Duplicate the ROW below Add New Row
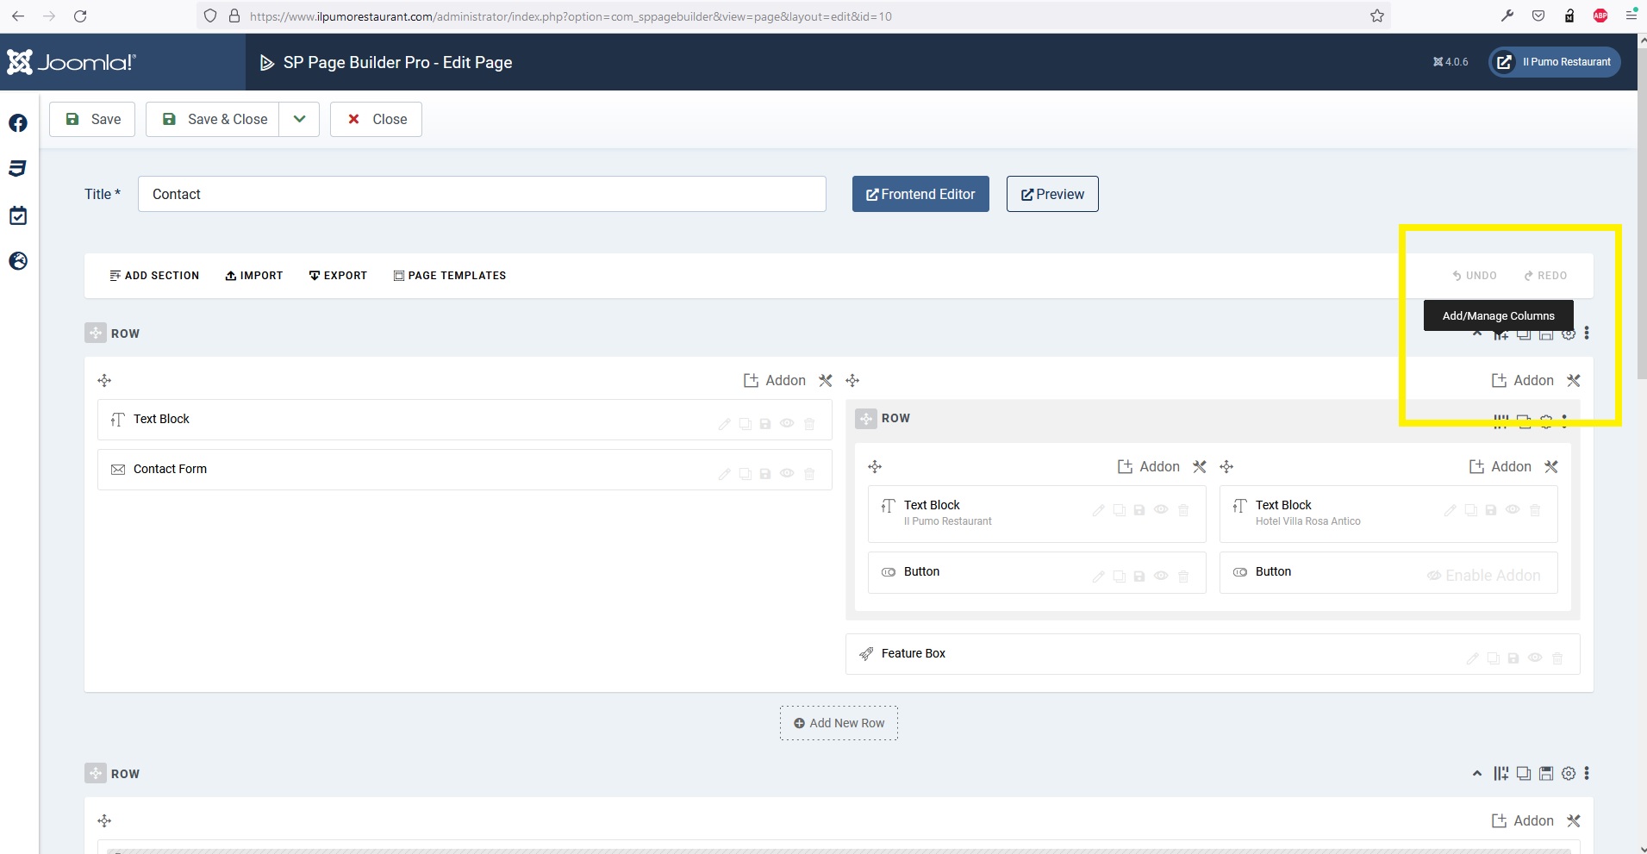 tap(1524, 773)
